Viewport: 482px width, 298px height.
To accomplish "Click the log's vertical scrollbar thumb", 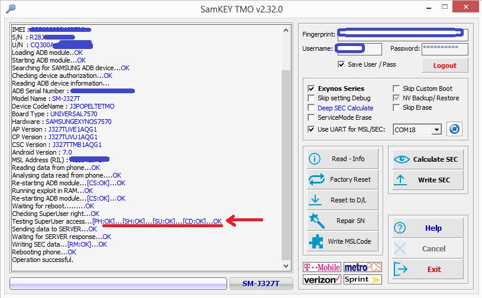I will 286,165.
